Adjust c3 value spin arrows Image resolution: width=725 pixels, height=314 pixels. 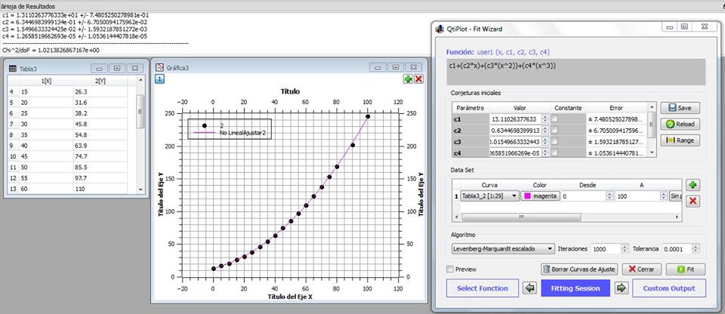click(545, 141)
